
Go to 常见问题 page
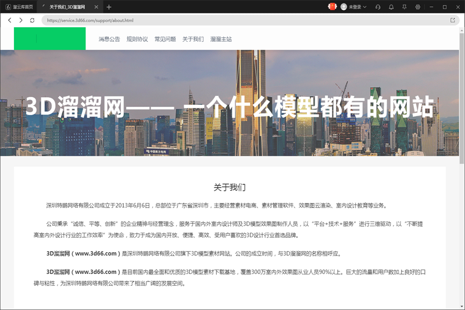coord(165,39)
